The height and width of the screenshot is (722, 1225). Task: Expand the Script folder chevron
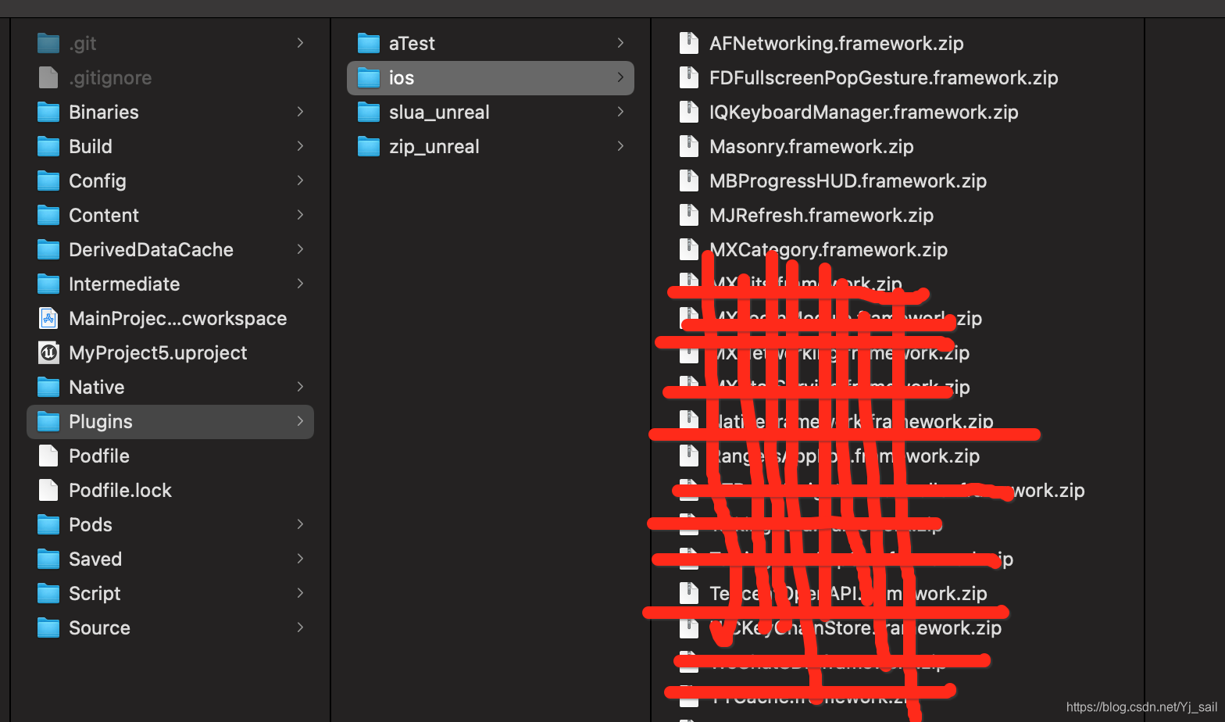pyautogui.click(x=300, y=593)
